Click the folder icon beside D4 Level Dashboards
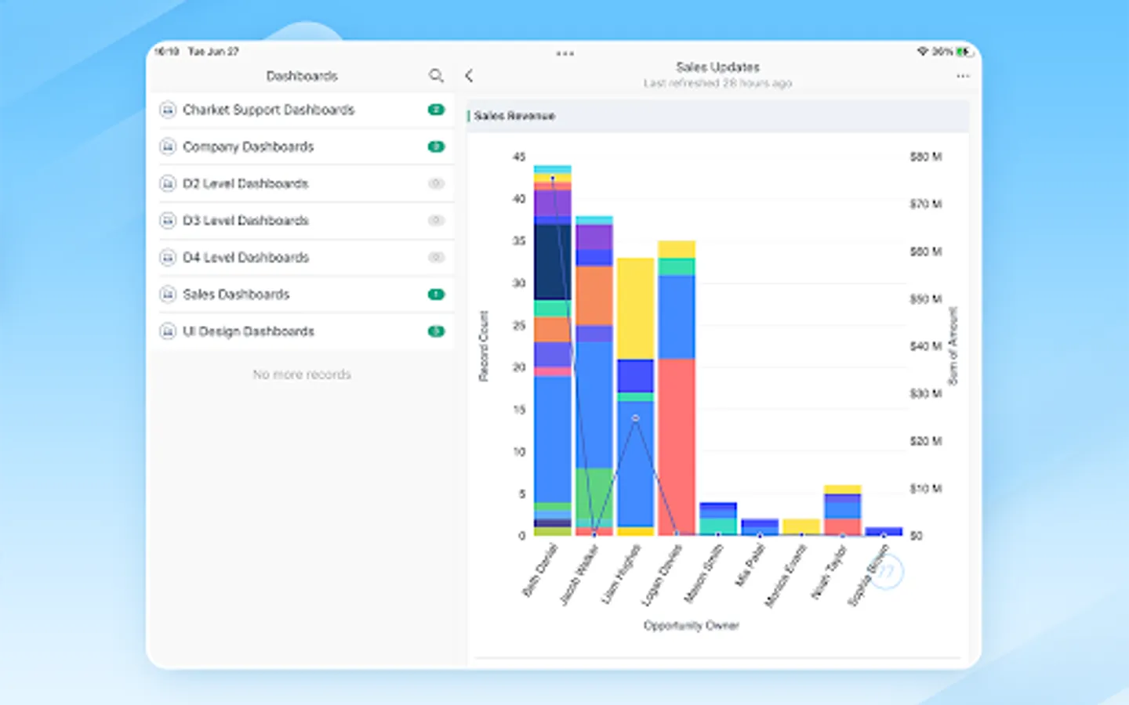The height and width of the screenshot is (705, 1129). tap(168, 257)
